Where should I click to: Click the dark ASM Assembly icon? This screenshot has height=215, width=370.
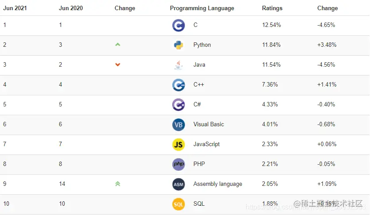tap(178, 184)
